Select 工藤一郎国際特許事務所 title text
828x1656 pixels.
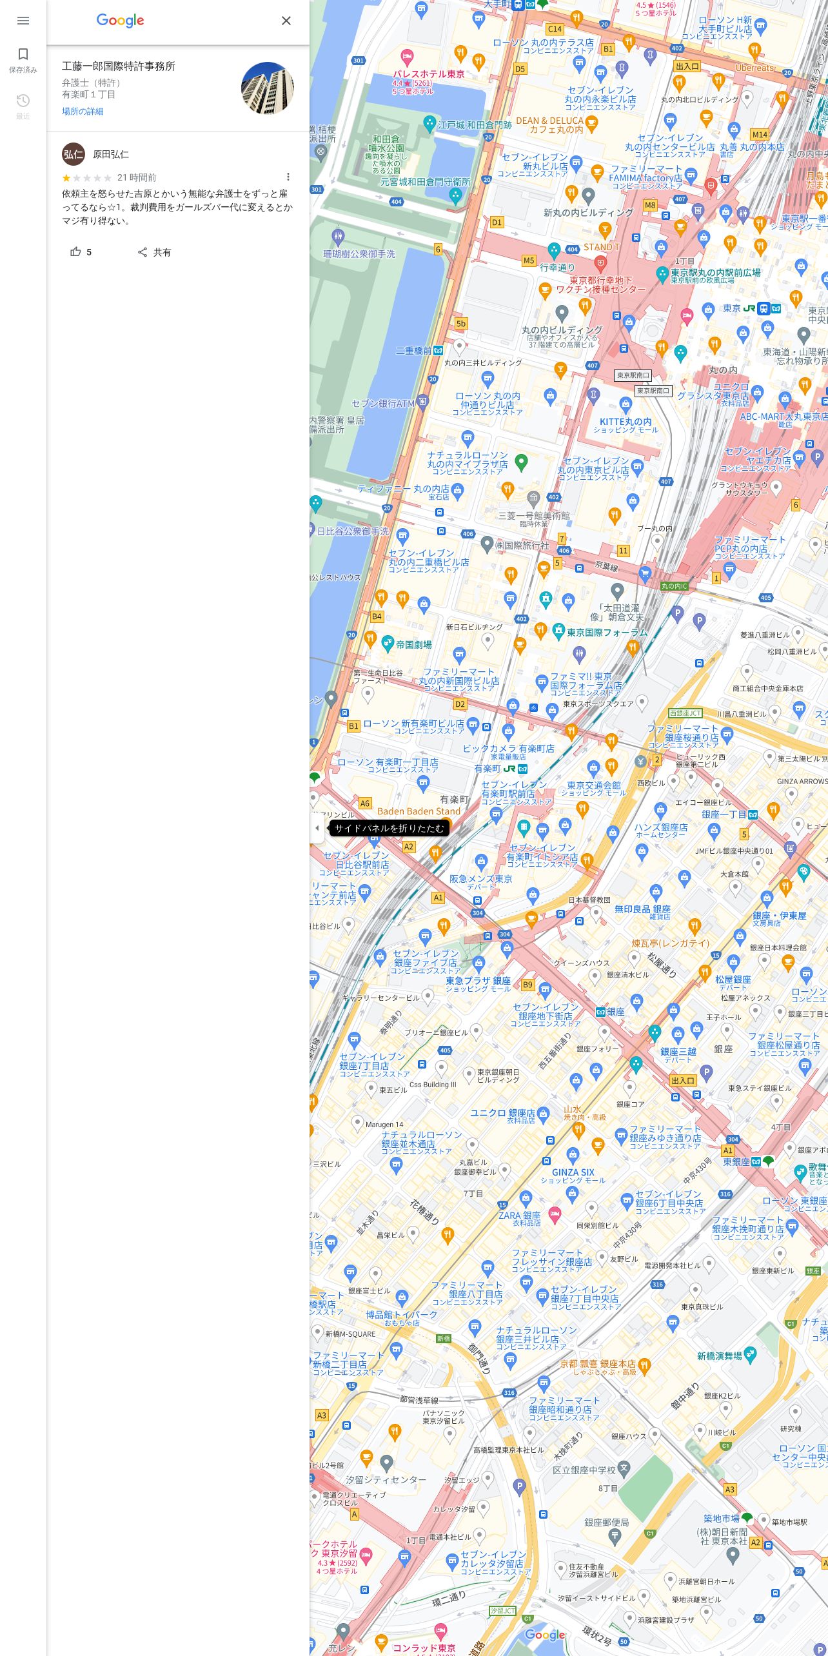click(x=119, y=66)
